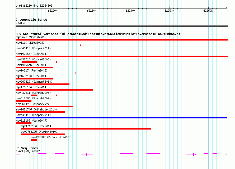Select the nsv1010655 red bar
Image resolution: width=235 pixels, height=169 pixels.
34,68
